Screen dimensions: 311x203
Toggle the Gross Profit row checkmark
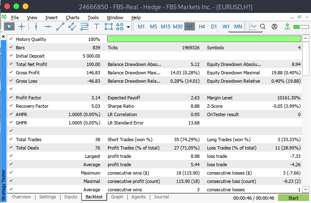[11, 72]
